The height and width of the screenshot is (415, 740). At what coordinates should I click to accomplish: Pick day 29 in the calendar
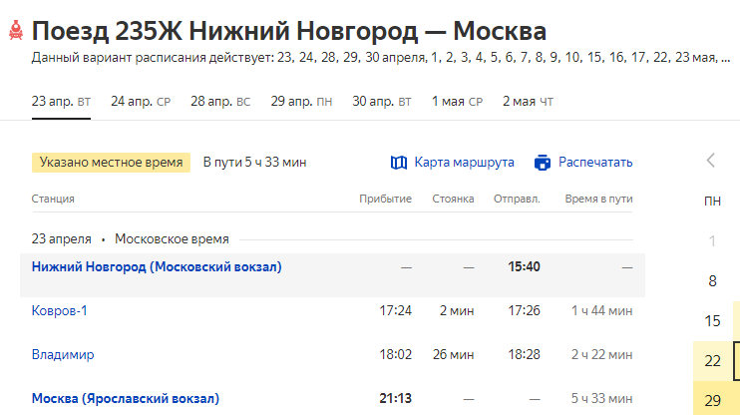(x=712, y=399)
